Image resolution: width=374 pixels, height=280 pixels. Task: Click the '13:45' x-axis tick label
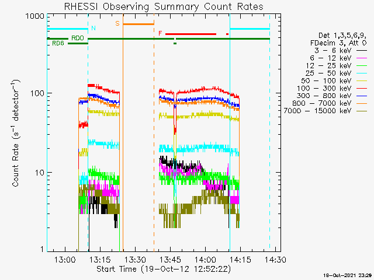(170, 259)
